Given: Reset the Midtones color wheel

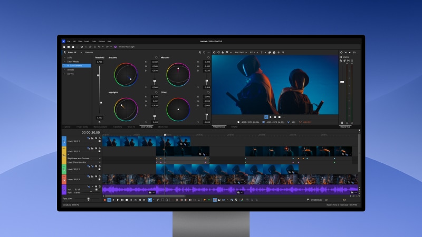Looking at the screenshot, I should [208, 57].
